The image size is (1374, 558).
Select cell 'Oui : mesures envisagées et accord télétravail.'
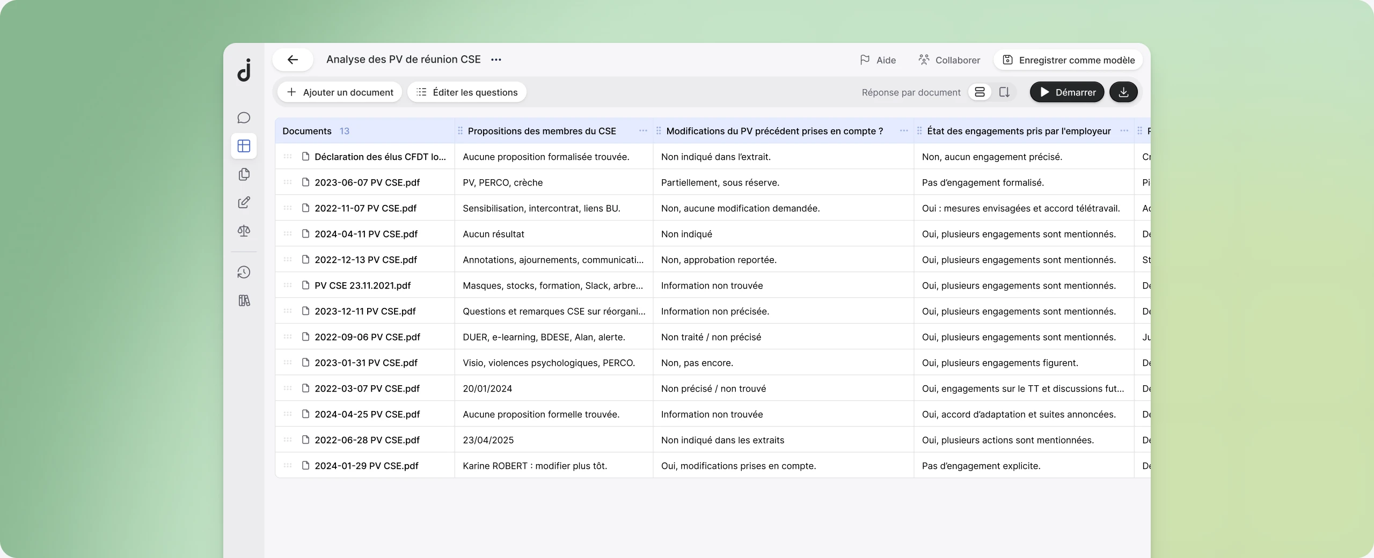point(1024,208)
